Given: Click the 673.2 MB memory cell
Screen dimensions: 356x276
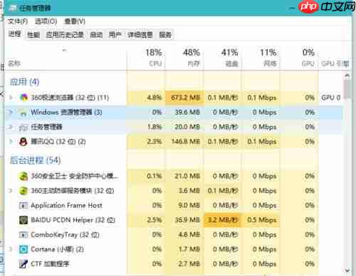Looking at the screenshot, I should tap(185, 97).
